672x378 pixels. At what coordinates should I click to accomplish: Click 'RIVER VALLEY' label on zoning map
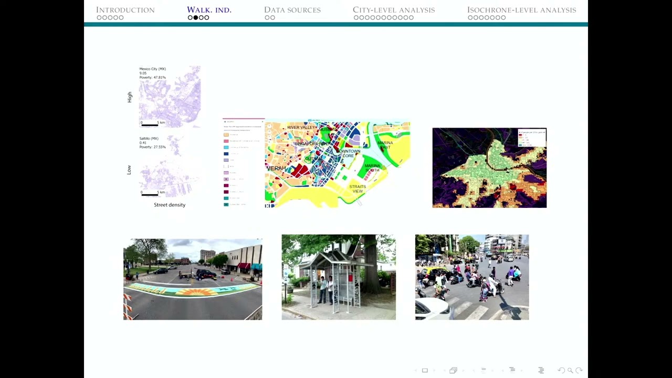(x=301, y=128)
